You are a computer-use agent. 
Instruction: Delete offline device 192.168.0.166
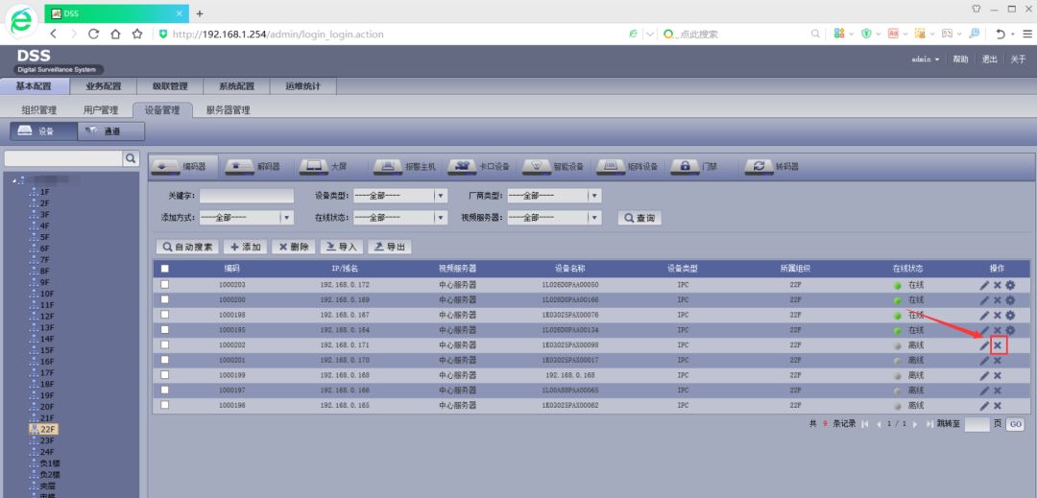pos(998,391)
